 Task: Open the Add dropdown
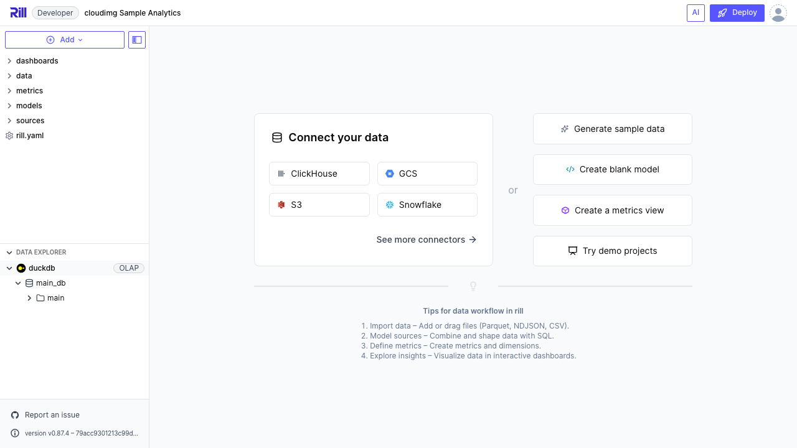click(65, 40)
